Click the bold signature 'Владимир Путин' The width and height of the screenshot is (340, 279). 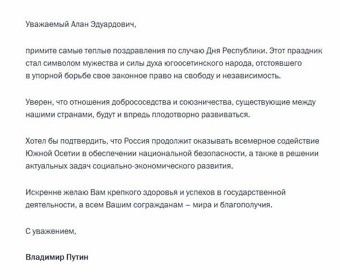tap(57, 257)
